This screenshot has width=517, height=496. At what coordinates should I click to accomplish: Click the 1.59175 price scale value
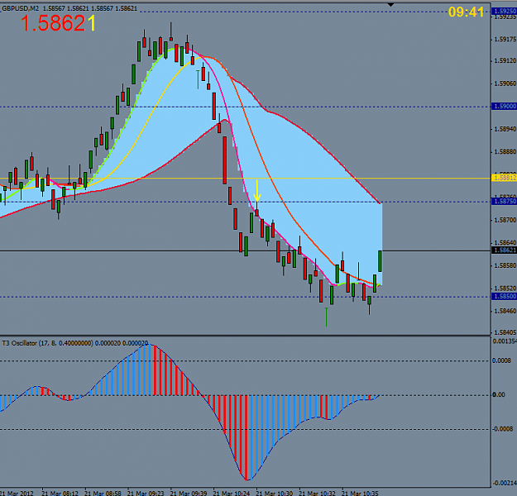point(505,40)
